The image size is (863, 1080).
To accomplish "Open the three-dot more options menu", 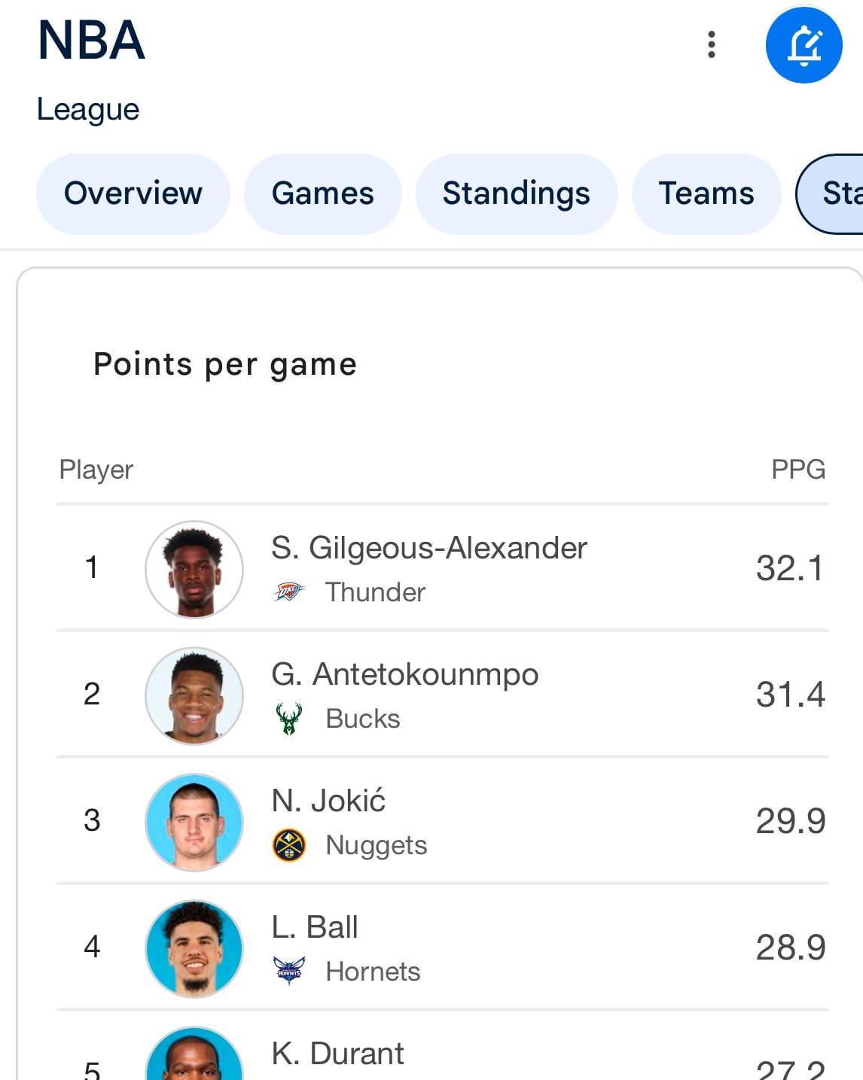I will [x=711, y=44].
